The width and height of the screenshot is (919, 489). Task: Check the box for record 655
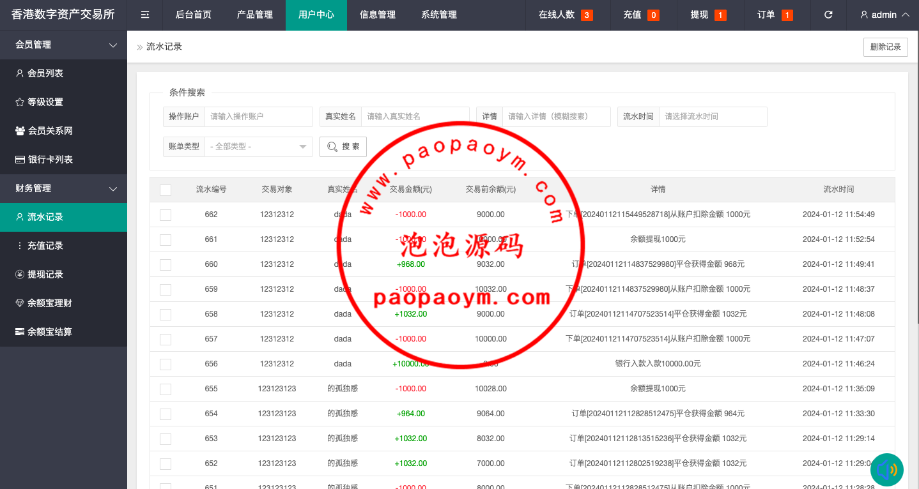click(166, 389)
